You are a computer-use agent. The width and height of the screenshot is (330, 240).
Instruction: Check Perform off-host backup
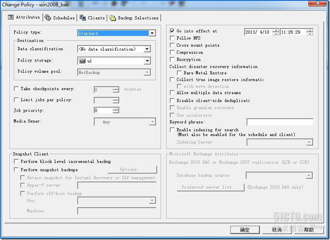tap(23, 193)
